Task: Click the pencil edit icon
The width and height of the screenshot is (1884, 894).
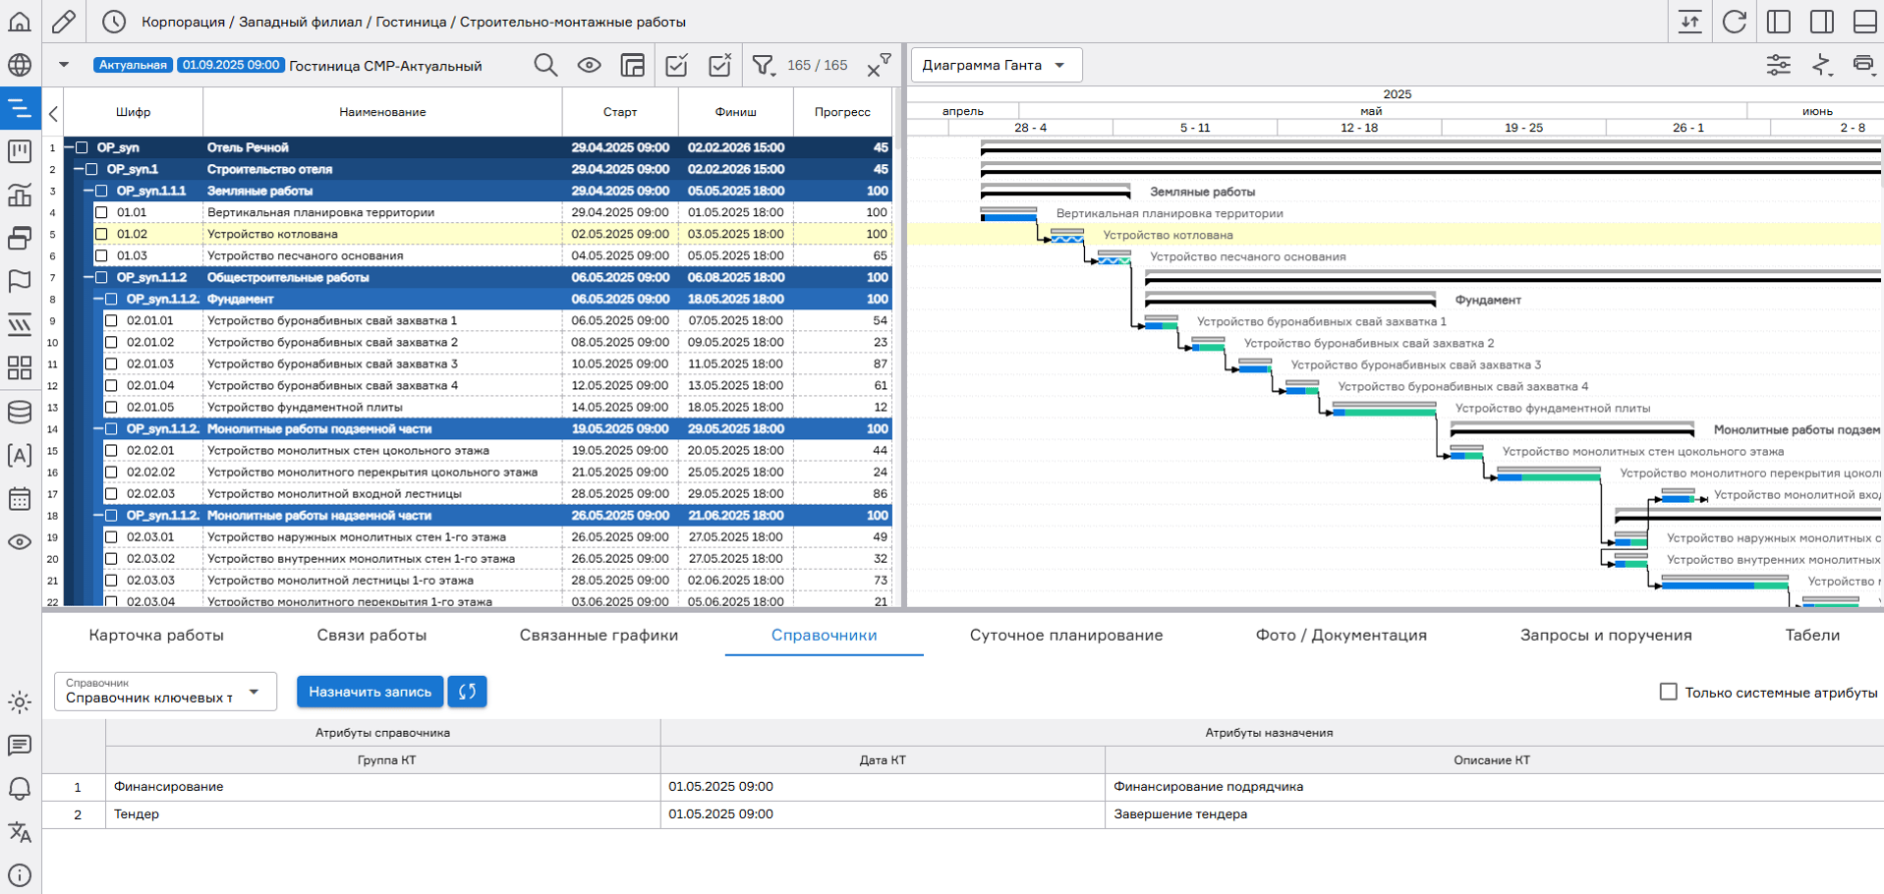Action: click(64, 22)
